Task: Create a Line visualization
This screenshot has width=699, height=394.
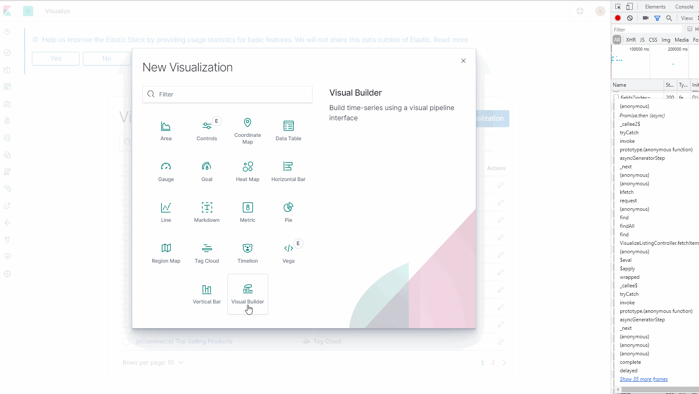Action: (166, 213)
